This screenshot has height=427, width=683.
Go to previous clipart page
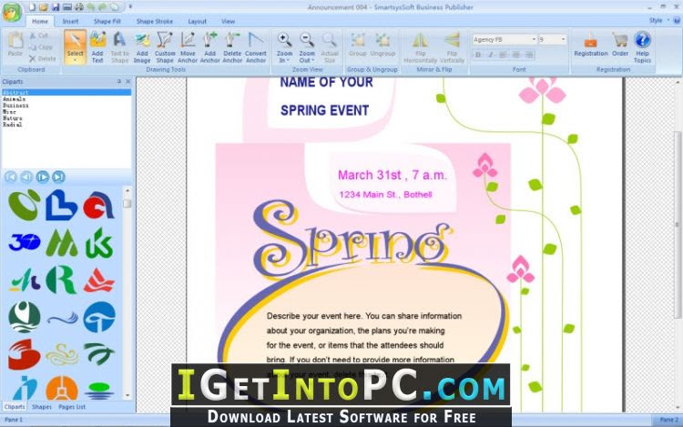coord(26,177)
